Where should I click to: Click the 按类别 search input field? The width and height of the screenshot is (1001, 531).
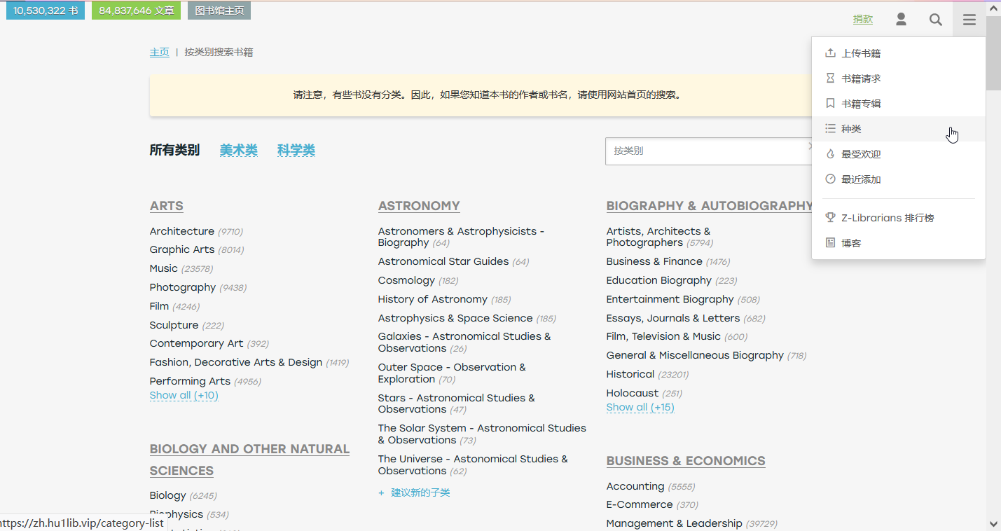click(704, 151)
